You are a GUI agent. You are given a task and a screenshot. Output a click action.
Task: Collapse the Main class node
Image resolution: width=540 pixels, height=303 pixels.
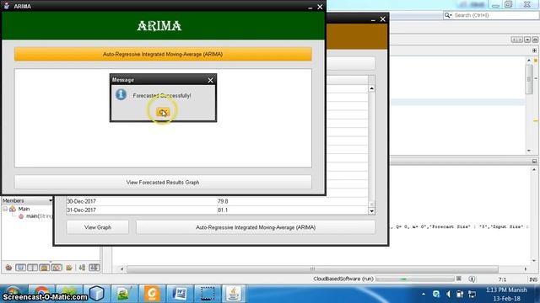tap(5, 209)
